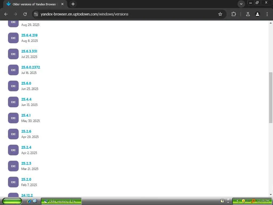This screenshot has width=273, height=205.
Task: Click the scrollbar down arrow
Action: [x=271, y=194]
